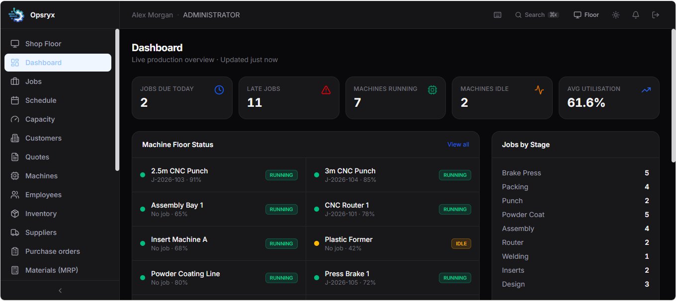Click the trend arrow icon on Avg Utilisation
Image resolution: width=676 pixels, height=301 pixels.
646,90
